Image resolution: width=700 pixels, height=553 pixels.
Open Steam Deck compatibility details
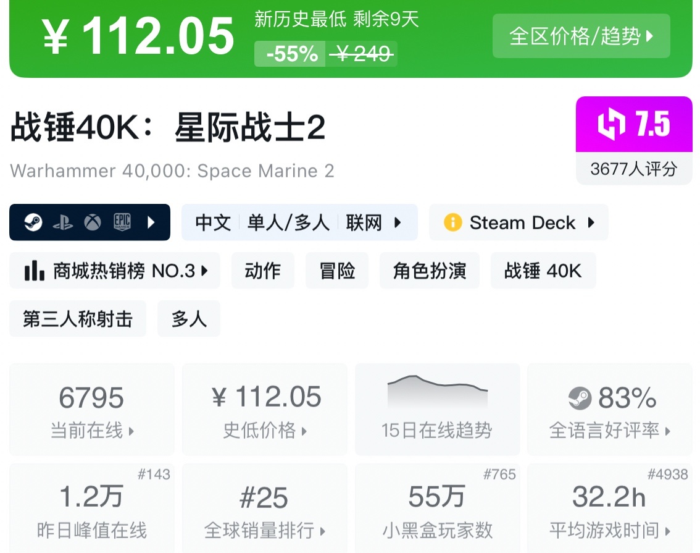pos(519,222)
